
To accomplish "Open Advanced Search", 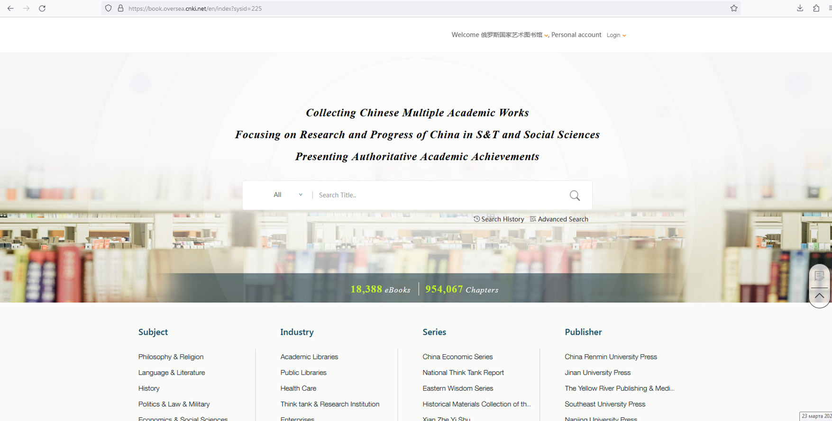I will coord(559,219).
